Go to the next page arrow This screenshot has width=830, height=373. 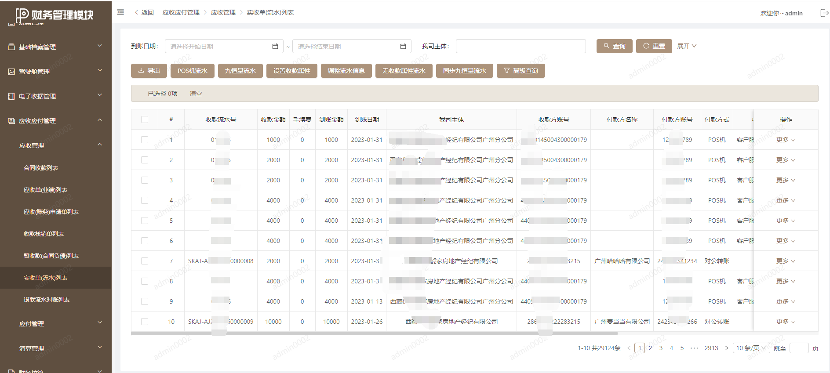point(727,348)
